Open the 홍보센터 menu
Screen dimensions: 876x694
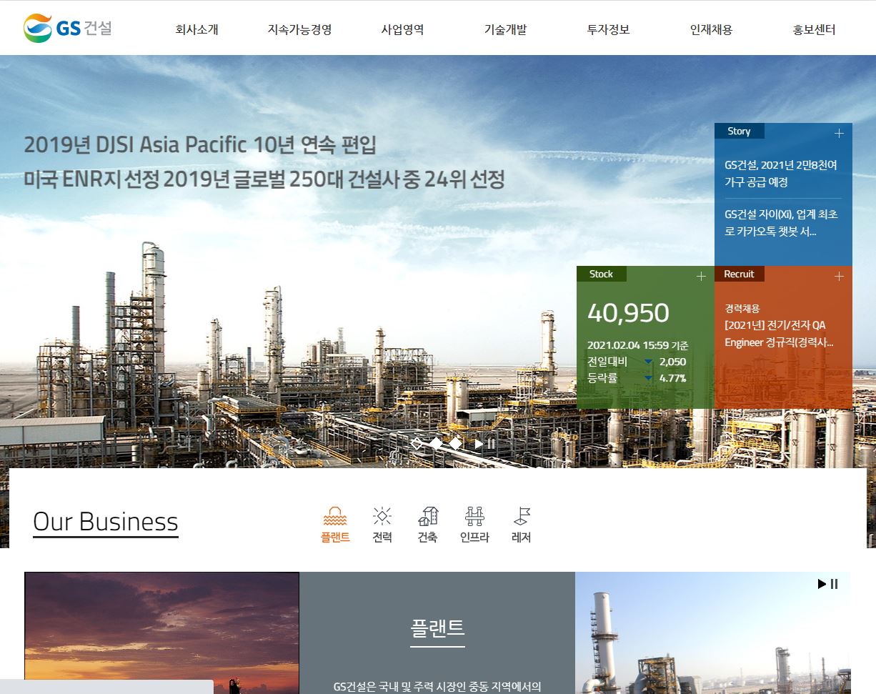point(814,30)
